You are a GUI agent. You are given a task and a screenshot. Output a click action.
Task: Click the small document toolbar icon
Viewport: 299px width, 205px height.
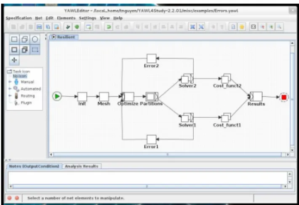coord(233,27)
